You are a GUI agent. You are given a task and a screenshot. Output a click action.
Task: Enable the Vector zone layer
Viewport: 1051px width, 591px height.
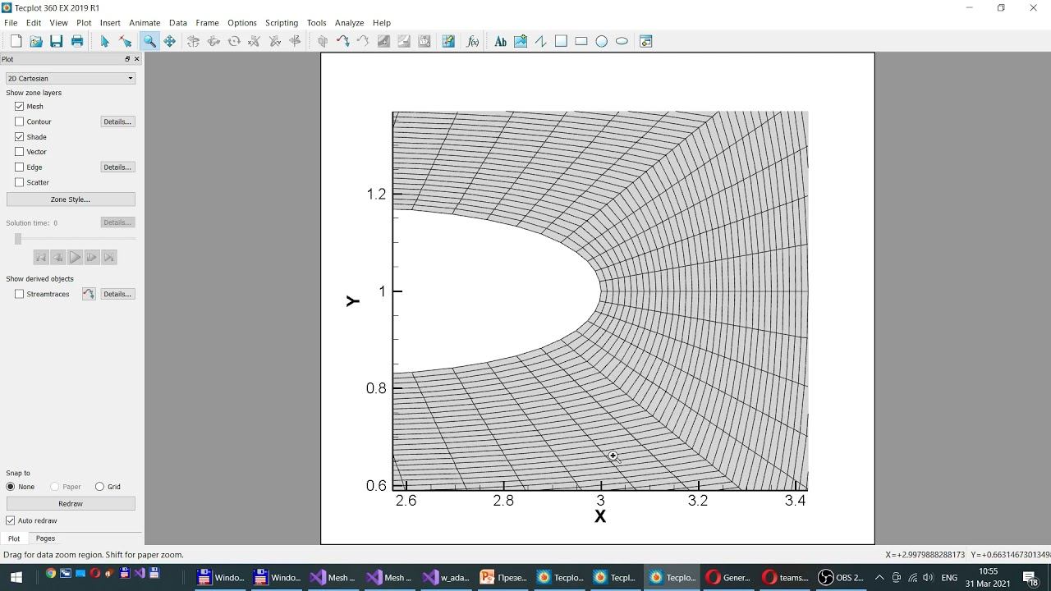(20, 152)
